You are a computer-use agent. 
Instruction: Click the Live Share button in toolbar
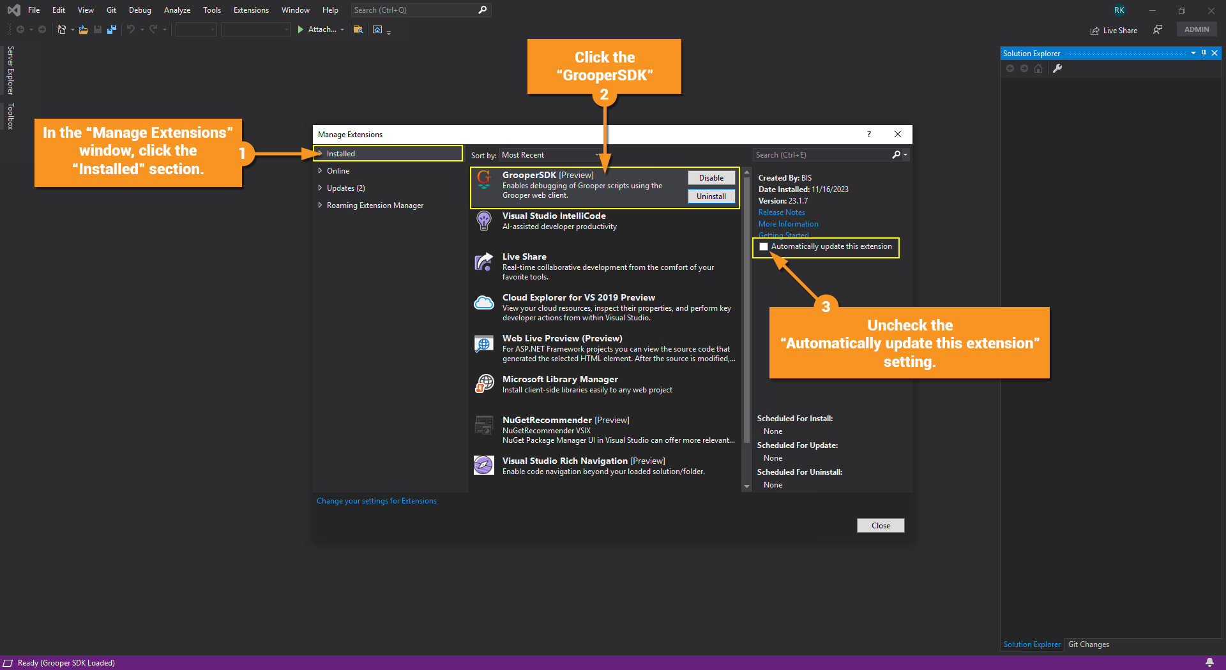pyautogui.click(x=1114, y=31)
